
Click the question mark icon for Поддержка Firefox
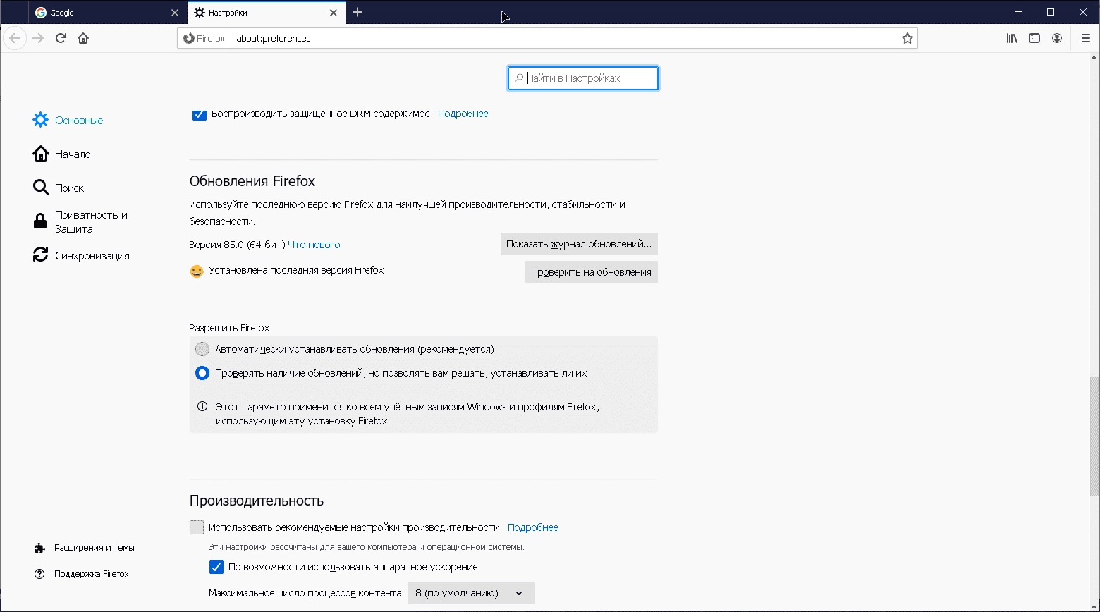39,573
